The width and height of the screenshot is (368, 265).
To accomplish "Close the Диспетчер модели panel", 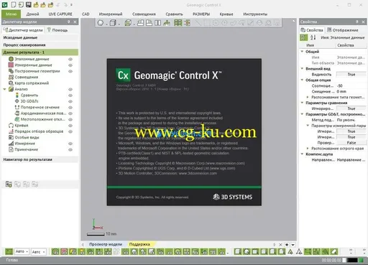I will (x=75, y=22).
